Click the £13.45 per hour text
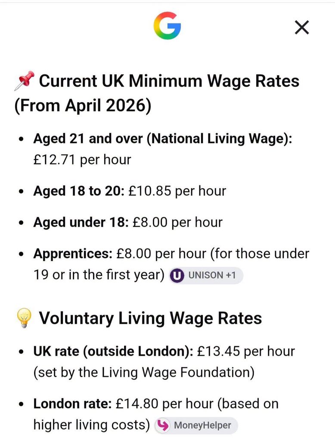The height and width of the screenshot is (441, 335). click(x=246, y=351)
